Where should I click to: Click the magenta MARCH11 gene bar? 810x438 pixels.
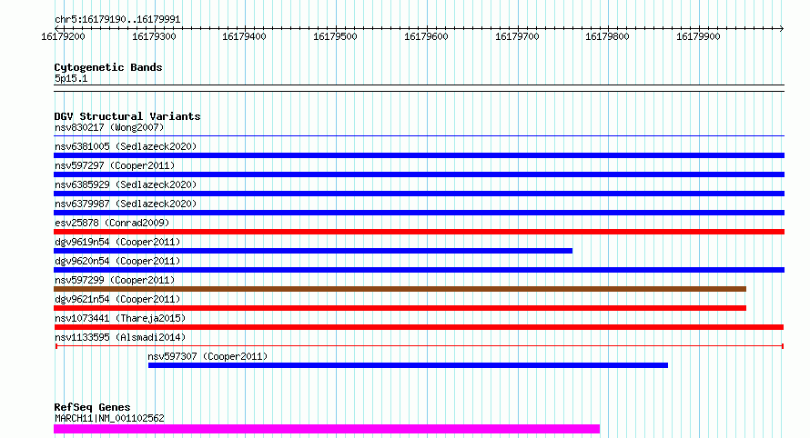327,429
